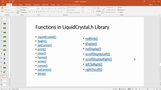The width and height of the screenshot is (161, 90).
Task: Switch to the Insert tab
Action: (15, 5)
